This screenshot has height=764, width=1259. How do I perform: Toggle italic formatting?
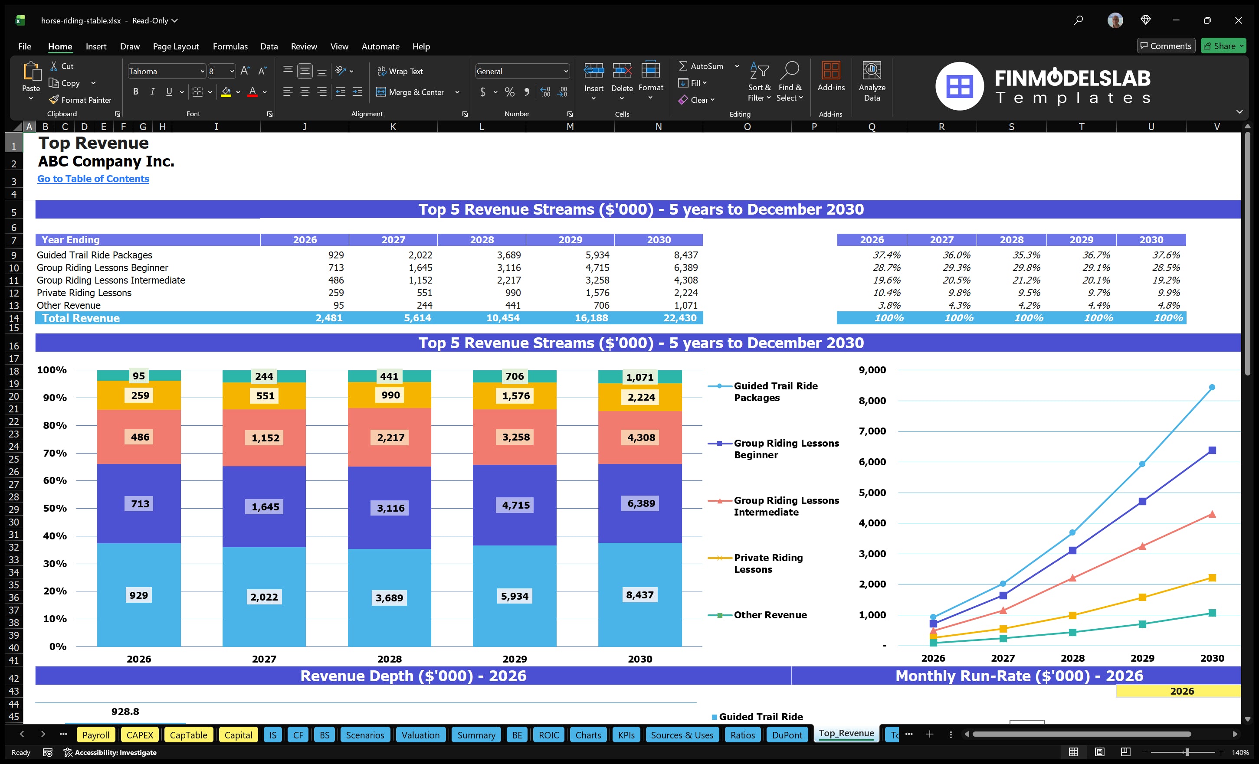(x=152, y=91)
